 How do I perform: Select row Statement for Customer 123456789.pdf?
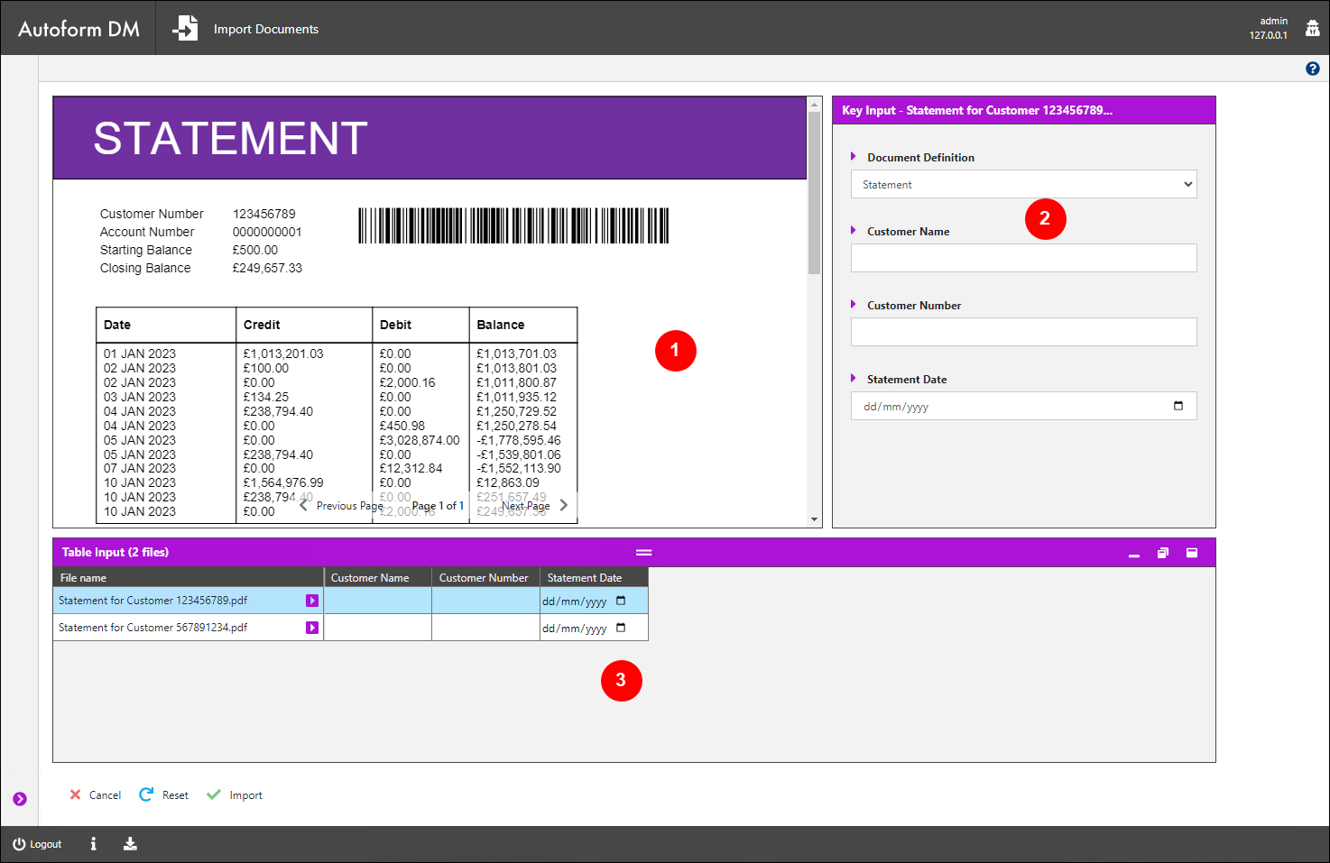pos(350,601)
